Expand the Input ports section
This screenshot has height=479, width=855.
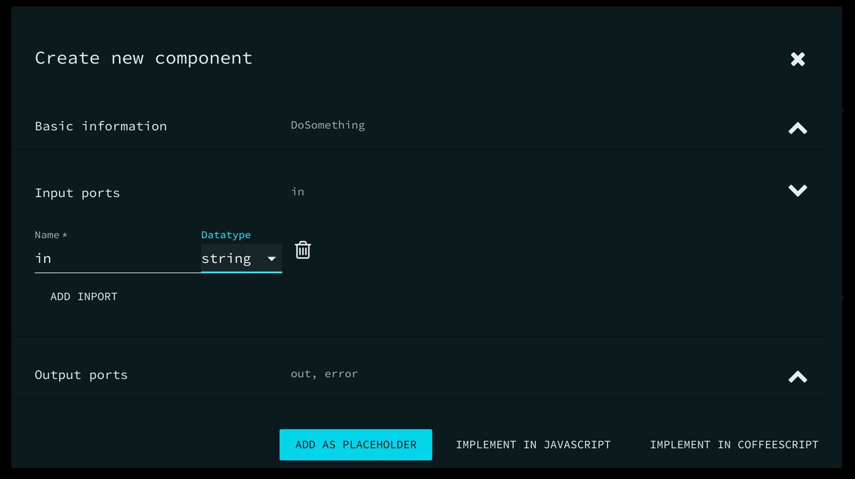[x=797, y=190]
